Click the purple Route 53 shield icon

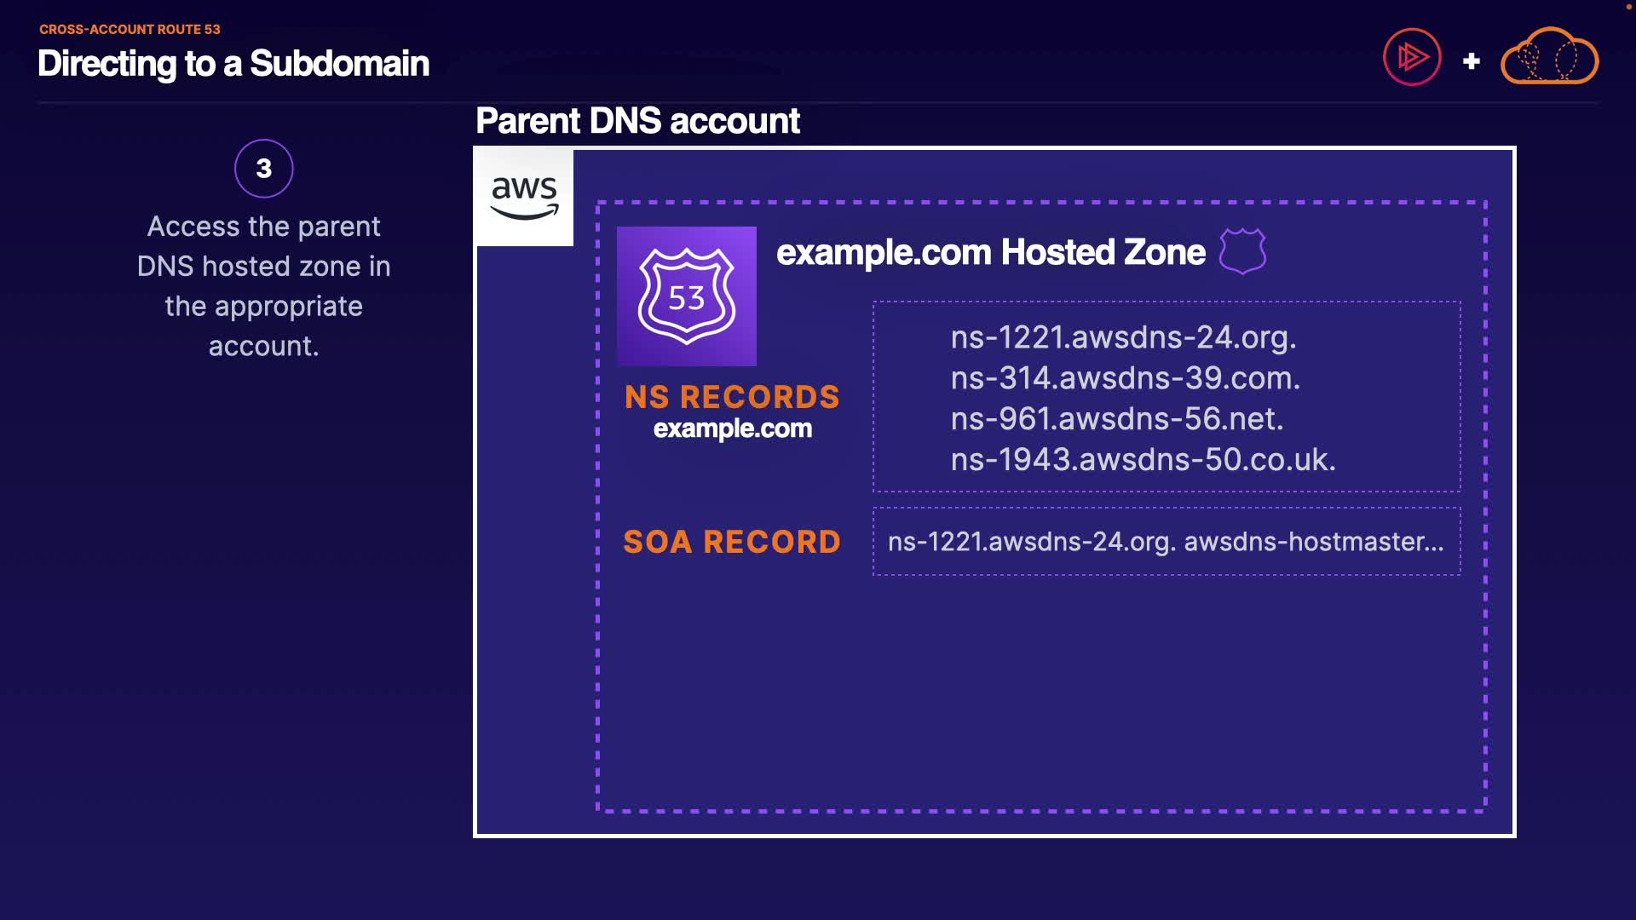tap(687, 296)
